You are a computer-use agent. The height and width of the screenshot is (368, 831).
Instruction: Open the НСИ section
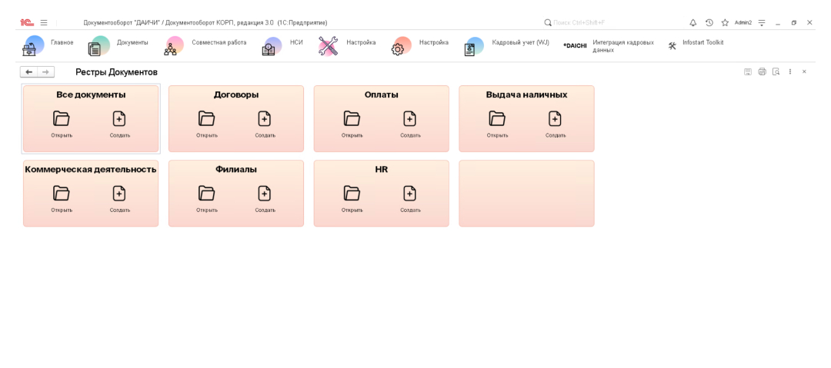tap(282, 45)
